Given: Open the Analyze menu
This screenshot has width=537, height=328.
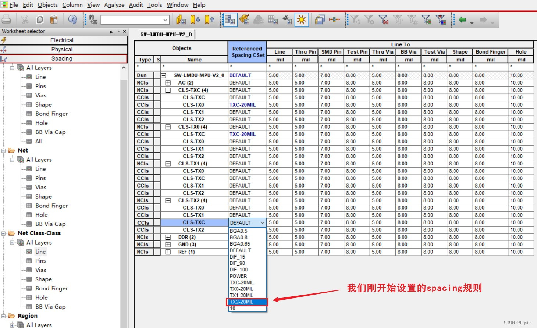Looking at the screenshot, I should [114, 5].
